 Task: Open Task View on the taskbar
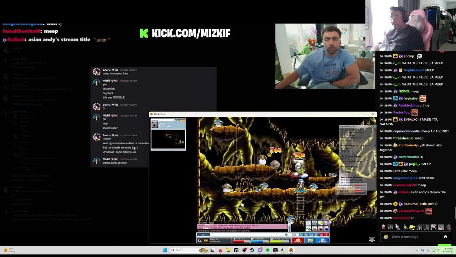point(212,250)
